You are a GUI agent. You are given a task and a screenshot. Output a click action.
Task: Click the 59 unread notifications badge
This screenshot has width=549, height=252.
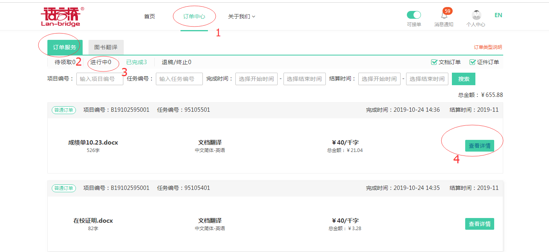(447, 11)
